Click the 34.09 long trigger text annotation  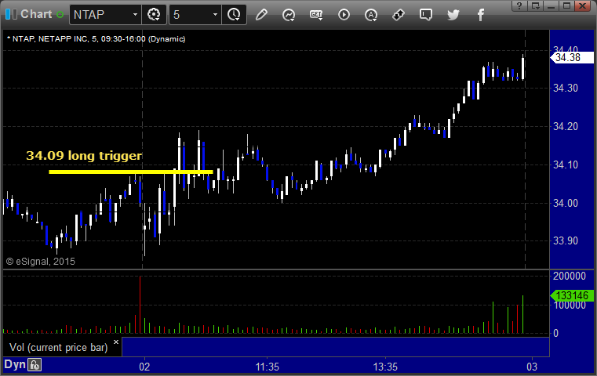point(84,156)
